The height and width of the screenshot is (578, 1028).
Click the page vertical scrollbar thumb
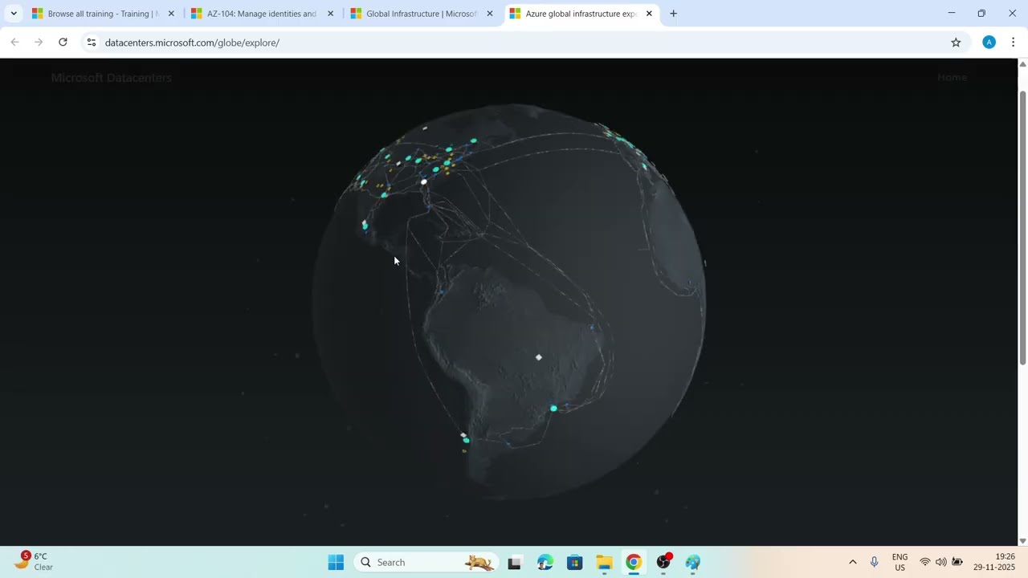1022,228
